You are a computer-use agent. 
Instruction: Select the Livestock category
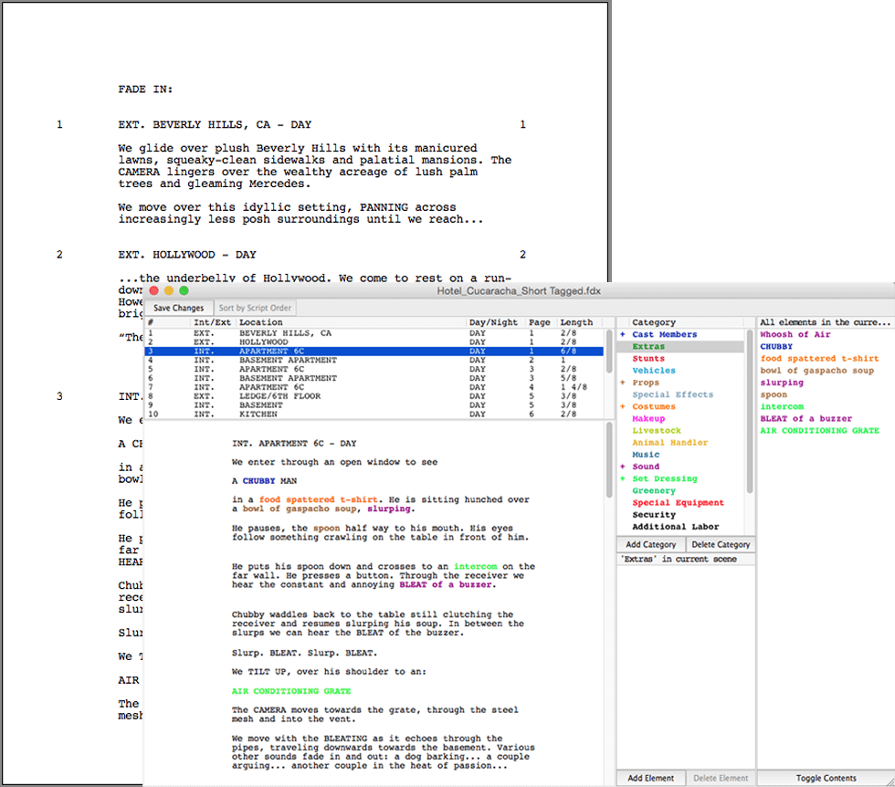point(657,430)
